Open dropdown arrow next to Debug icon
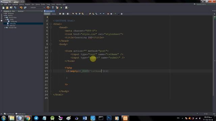This screenshot has width=216, height=121. point(69,8)
